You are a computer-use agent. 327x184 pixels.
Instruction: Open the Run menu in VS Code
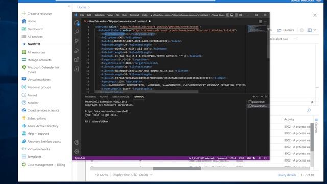124,15
